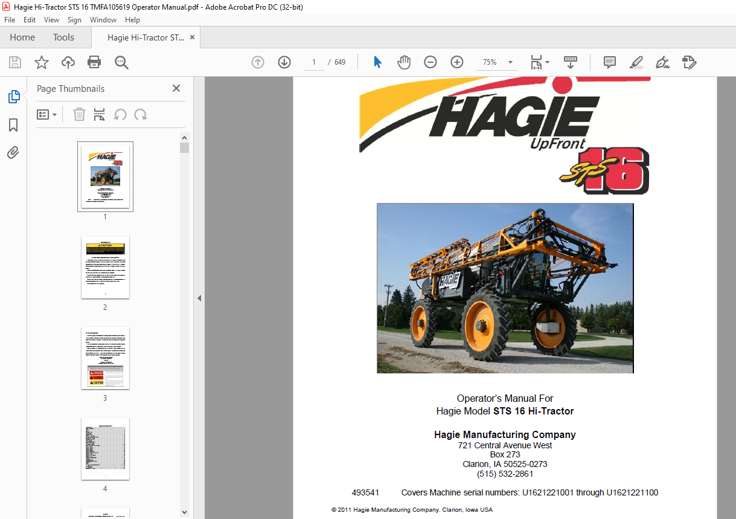Screen dimensions: 736x519
Task: Click the Fit page scrolling mode icon
Action: tap(536, 62)
